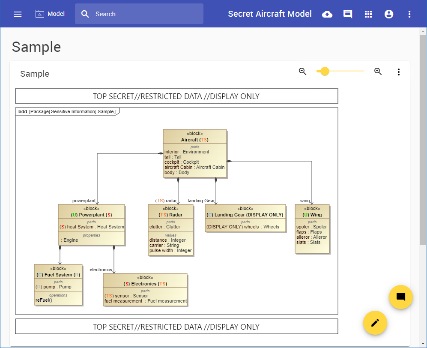Click the yellow zoom slider handle
Image resolution: width=427 pixels, height=348 pixels.
pos(325,72)
